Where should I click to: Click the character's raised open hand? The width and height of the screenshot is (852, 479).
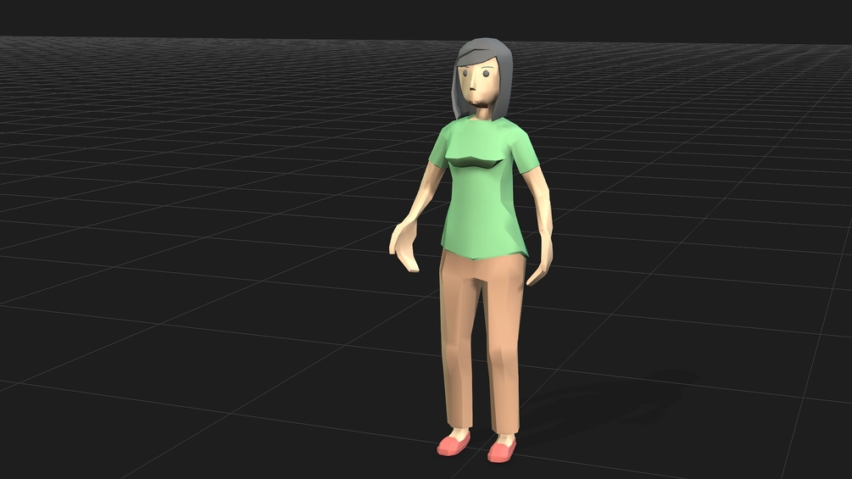405,246
